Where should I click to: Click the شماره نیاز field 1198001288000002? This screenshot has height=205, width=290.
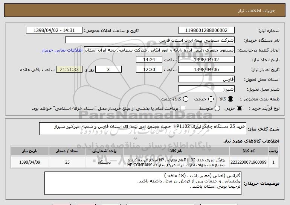206,30
